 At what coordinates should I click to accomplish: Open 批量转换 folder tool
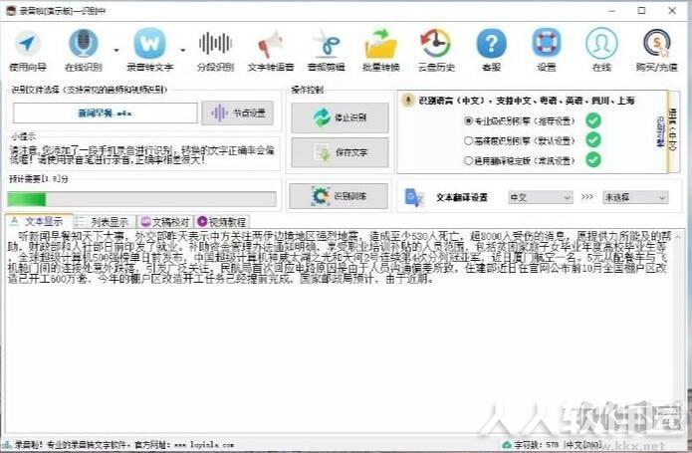click(381, 50)
